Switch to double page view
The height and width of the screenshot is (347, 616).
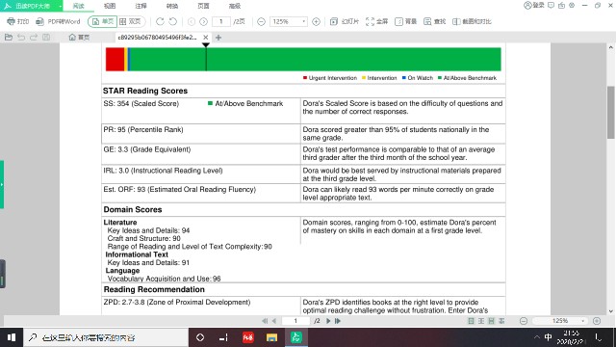(x=130, y=21)
